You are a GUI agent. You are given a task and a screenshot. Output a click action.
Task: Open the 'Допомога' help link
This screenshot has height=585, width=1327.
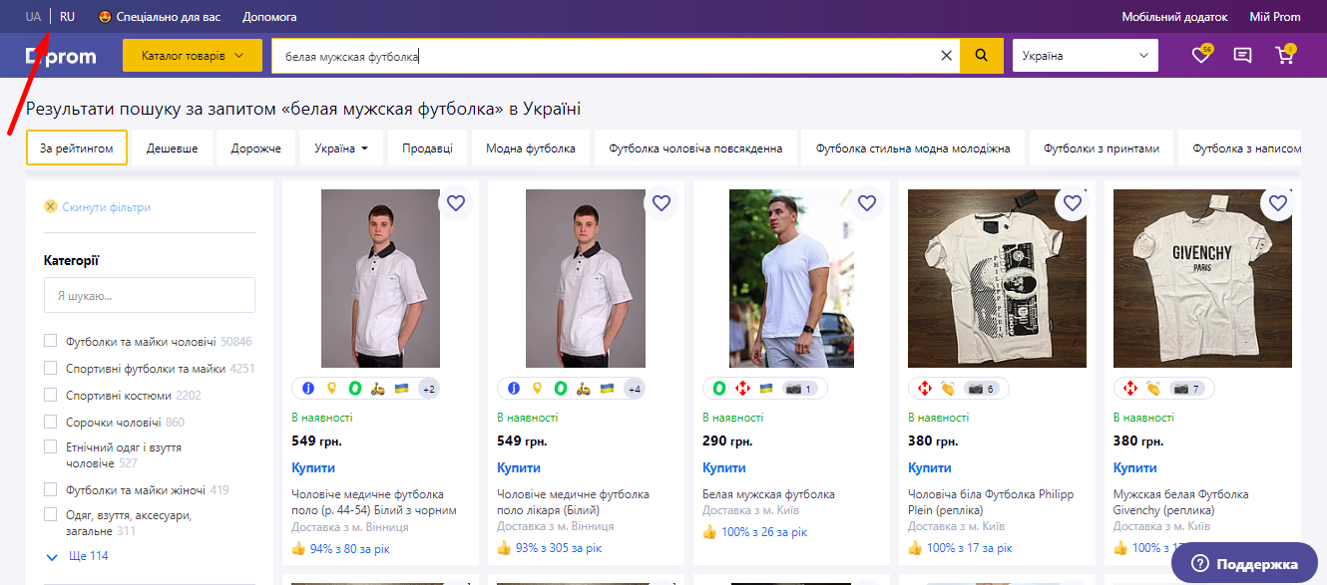point(269,17)
